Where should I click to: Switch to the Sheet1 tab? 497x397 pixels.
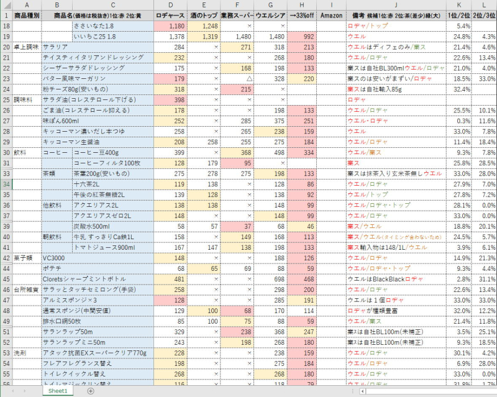[58, 391]
